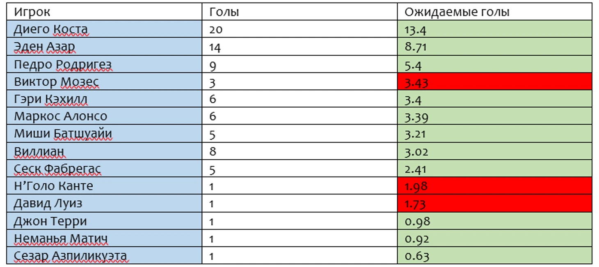
Task: Click the red cell showing 3.43
Action: 494,82
